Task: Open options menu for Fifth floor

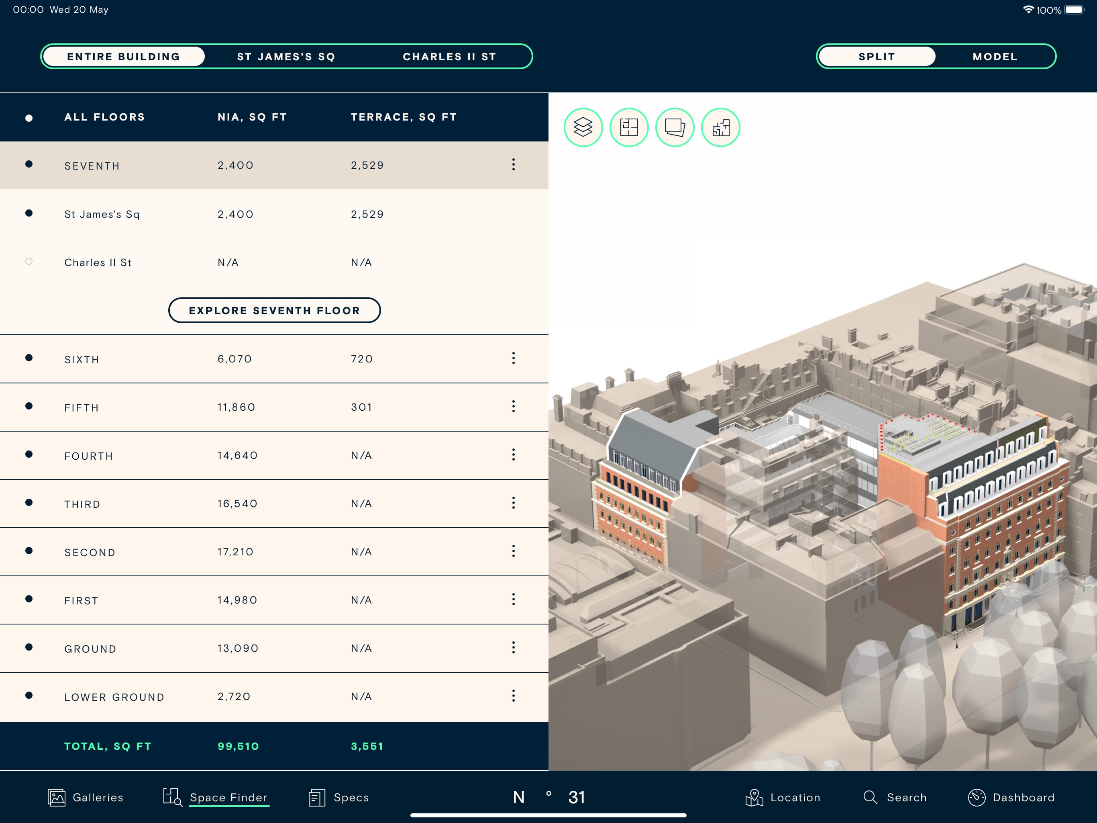Action: pos(513,407)
